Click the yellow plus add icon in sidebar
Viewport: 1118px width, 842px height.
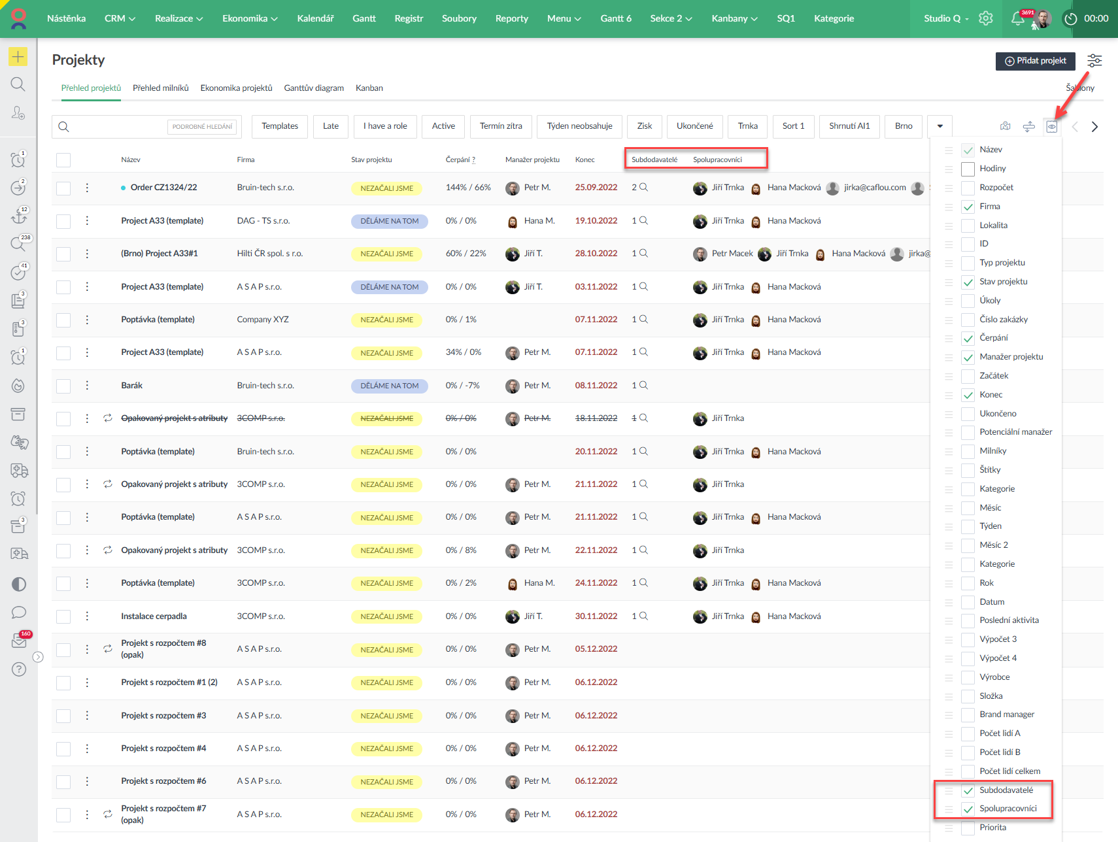tap(18, 57)
